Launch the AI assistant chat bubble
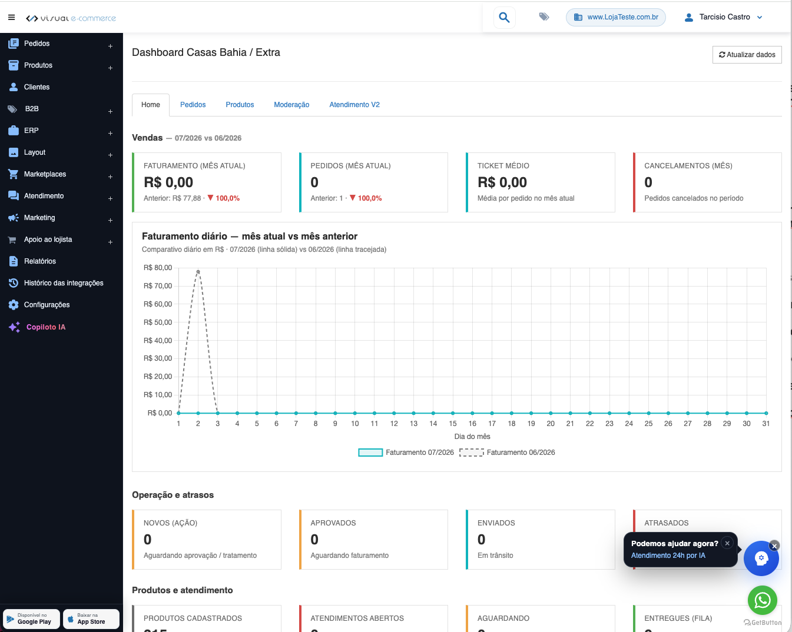This screenshot has height=632, width=792. (761, 558)
